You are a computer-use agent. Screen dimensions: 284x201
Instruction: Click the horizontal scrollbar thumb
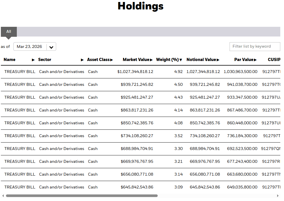point(82,196)
